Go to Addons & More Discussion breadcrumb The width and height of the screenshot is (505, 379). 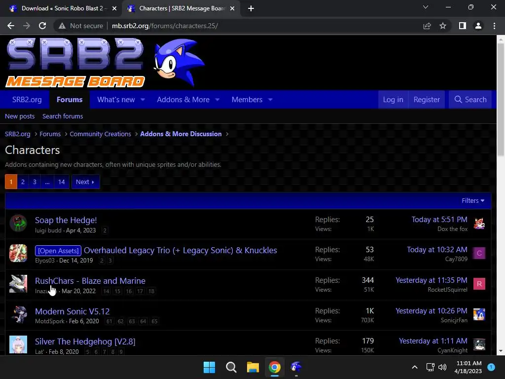point(181,134)
